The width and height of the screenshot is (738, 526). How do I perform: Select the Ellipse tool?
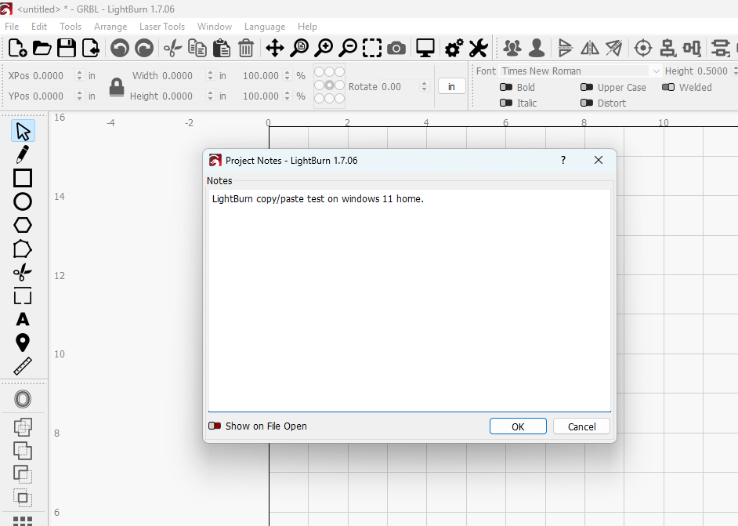[x=23, y=201]
